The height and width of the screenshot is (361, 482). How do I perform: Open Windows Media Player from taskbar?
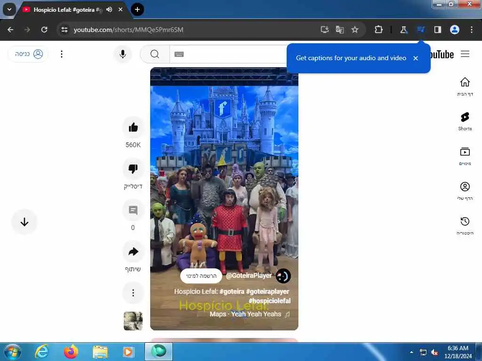click(x=128, y=352)
